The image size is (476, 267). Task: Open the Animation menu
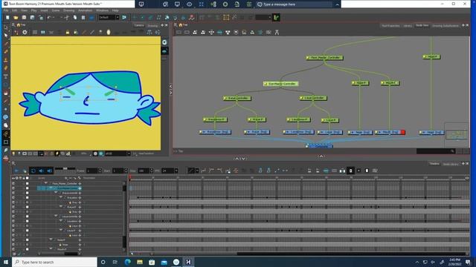(x=85, y=10)
